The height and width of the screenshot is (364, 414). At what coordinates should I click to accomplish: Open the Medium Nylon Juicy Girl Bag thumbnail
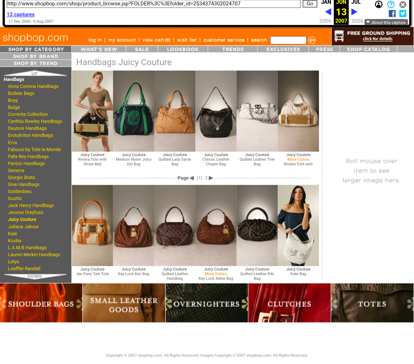[x=134, y=111]
